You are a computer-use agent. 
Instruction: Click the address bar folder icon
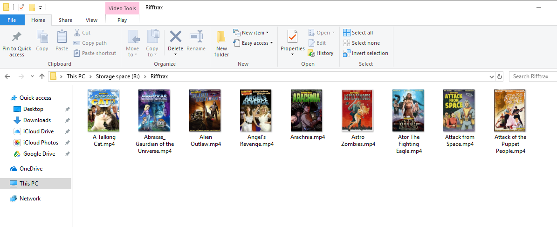[53, 76]
